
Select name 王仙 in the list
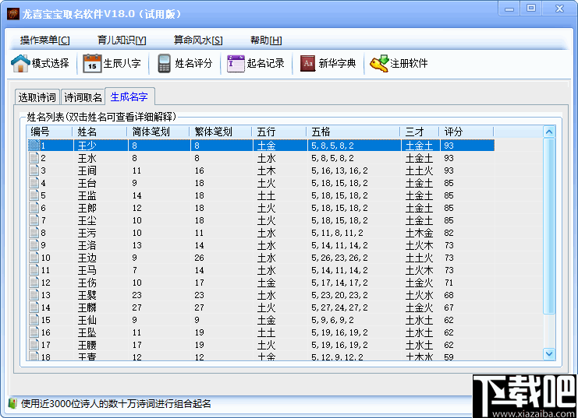87,320
